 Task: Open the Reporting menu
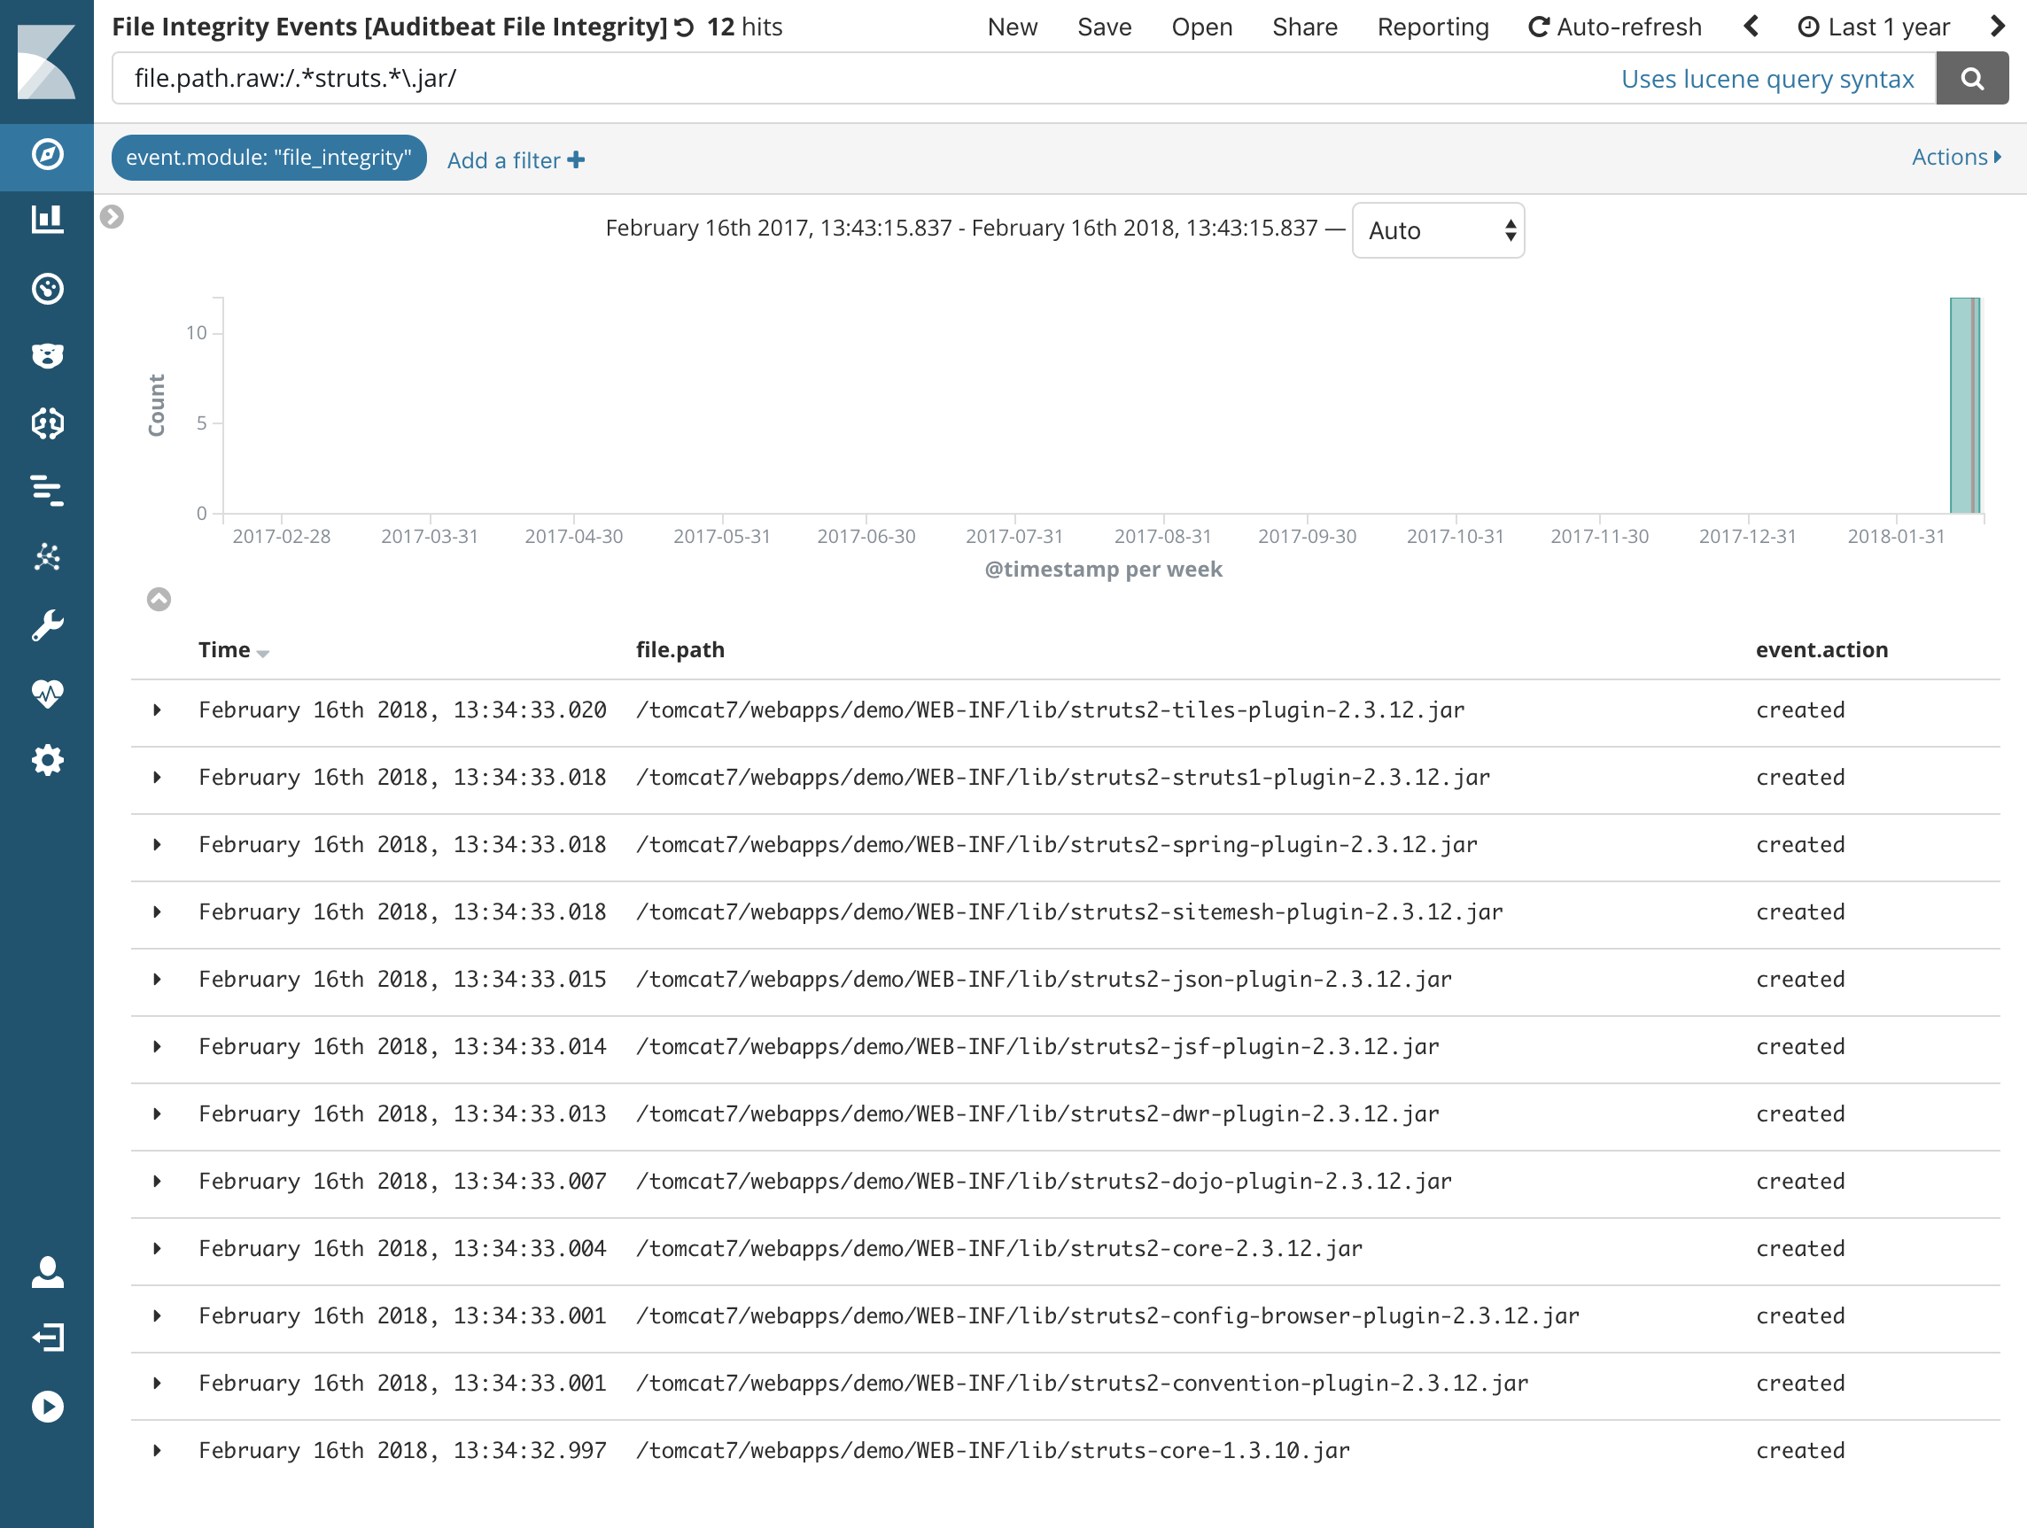click(x=1433, y=27)
